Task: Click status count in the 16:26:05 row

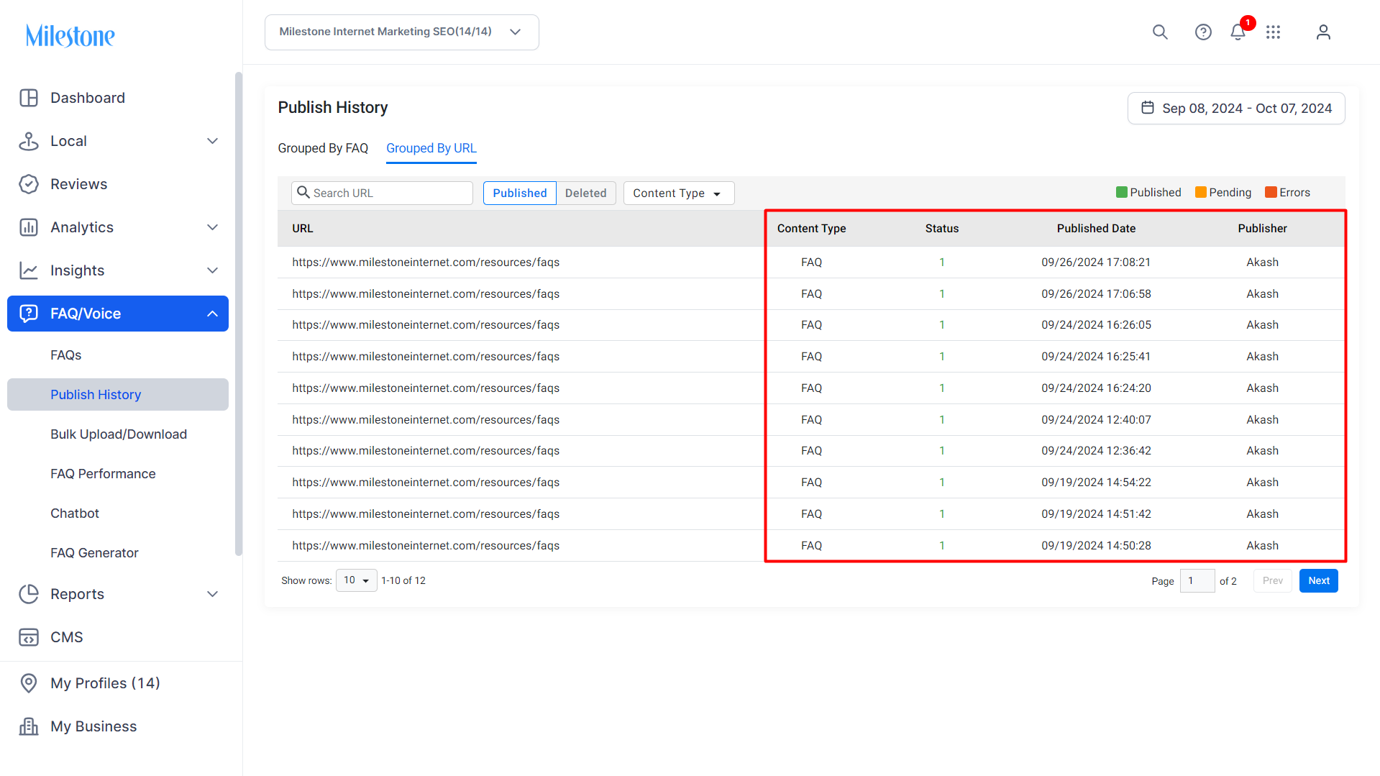Action: (942, 325)
